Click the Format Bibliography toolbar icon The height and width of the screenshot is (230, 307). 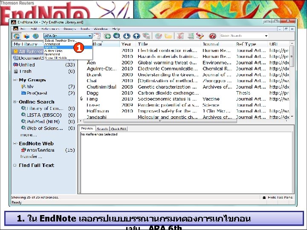click(x=191, y=36)
